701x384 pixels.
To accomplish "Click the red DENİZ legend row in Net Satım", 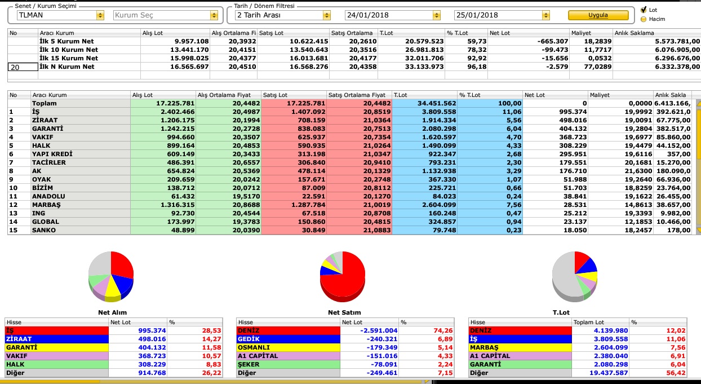I will point(345,330).
